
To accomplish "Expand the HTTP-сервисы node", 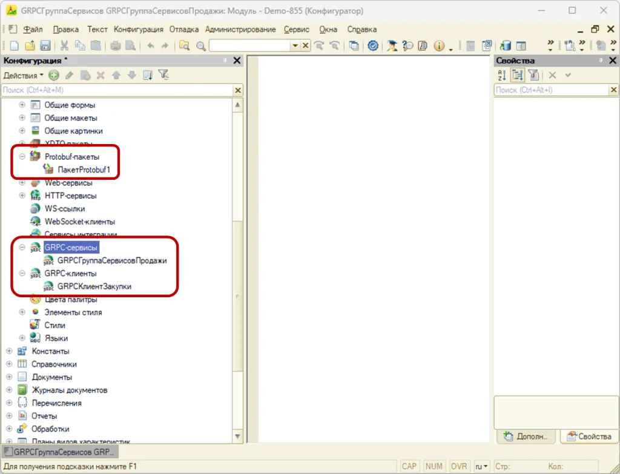I will tap(22, 196).
